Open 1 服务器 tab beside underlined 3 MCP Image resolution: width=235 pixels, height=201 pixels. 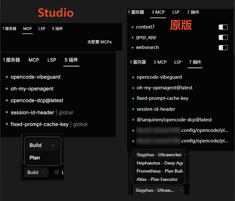tap(136, 12)
